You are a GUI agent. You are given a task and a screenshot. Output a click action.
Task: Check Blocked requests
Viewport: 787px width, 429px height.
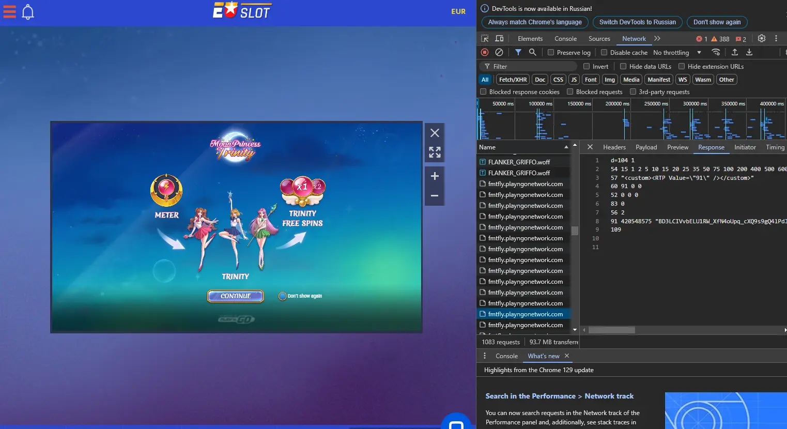[570, 91]
